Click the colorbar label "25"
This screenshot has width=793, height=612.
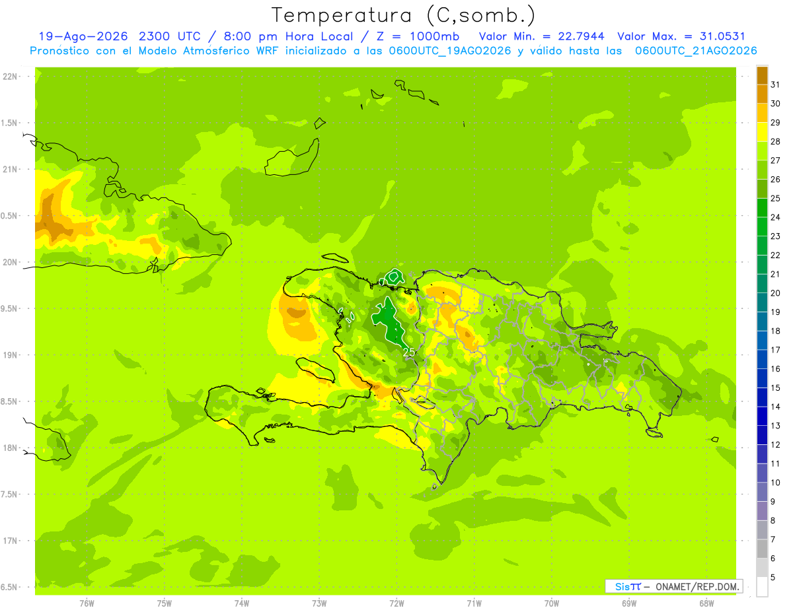pos(775,198)
